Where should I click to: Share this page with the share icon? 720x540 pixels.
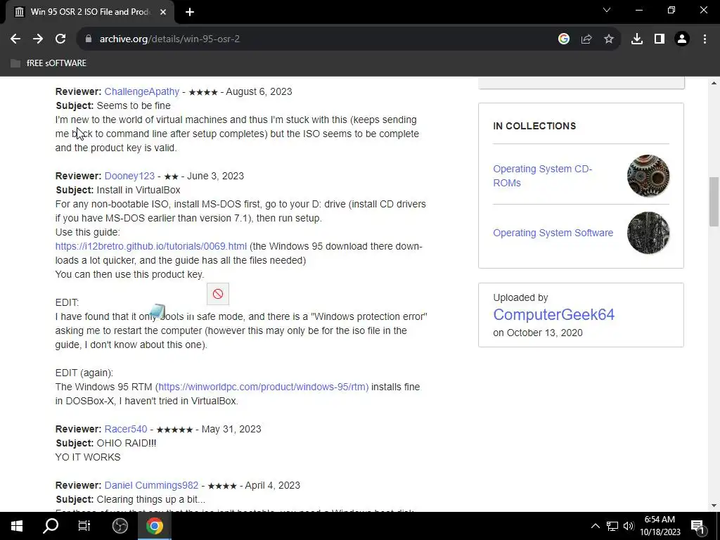[586, 39]
